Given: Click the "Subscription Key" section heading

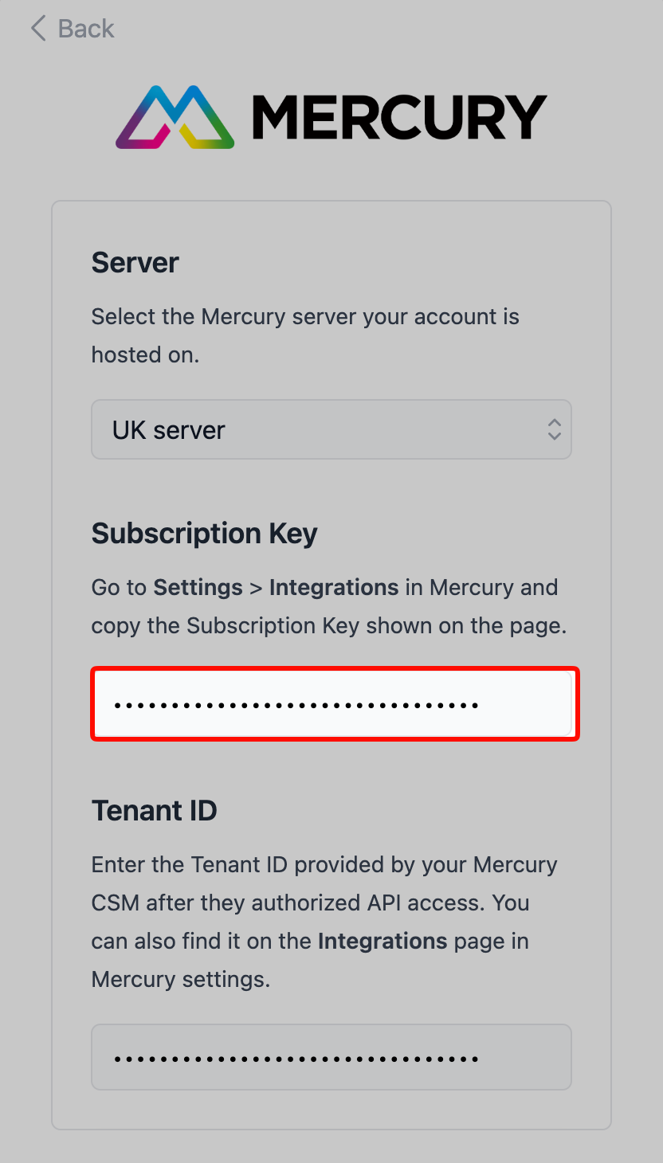Looking at the screenshot, I should pyautogui.click(x=204, y=533).
